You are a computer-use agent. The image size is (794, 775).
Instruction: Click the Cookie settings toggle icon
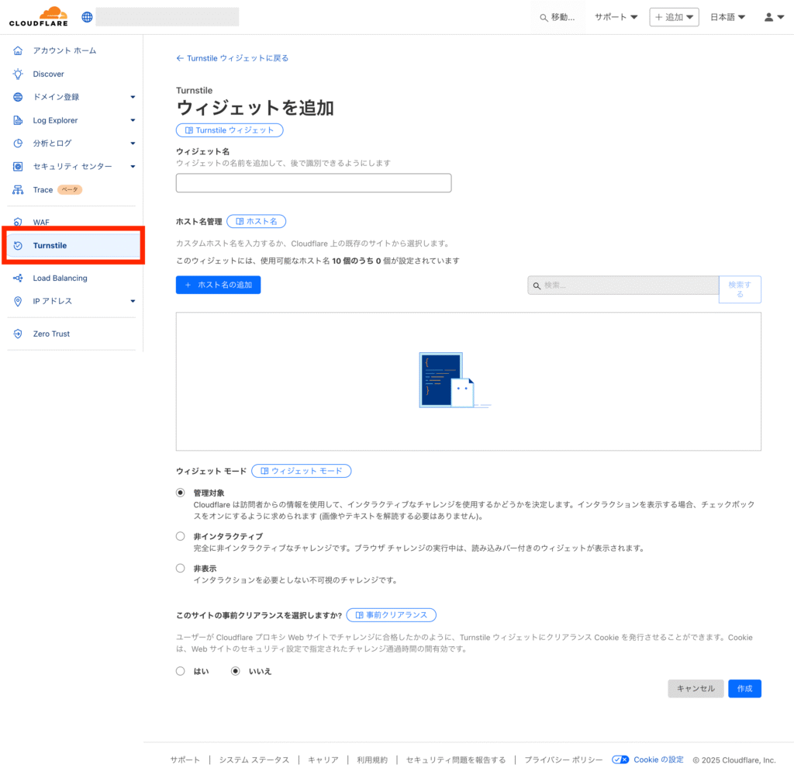point(620,759)
